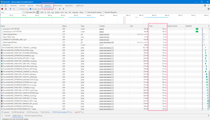210x120 pixels.
Task: Switch to the Performance tab
Action: point(58,5)
